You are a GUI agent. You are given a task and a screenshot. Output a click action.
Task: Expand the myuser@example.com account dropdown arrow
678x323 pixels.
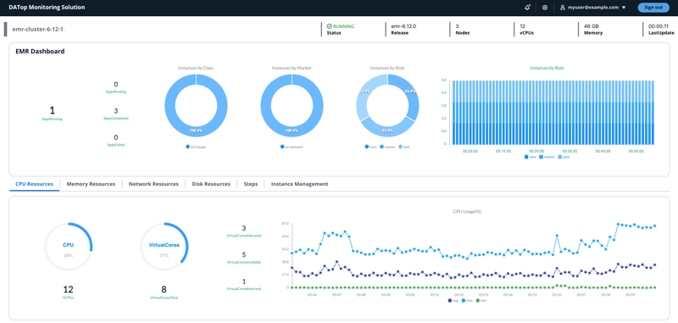[x=624, y=8]
